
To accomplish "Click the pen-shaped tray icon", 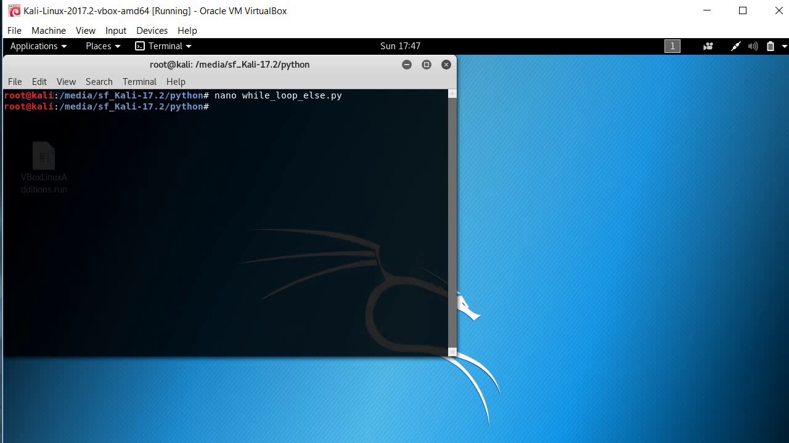I will coord(735,46).
